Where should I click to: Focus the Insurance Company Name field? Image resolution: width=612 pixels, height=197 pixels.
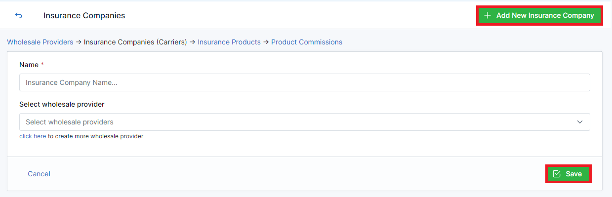tap(304, 82)
